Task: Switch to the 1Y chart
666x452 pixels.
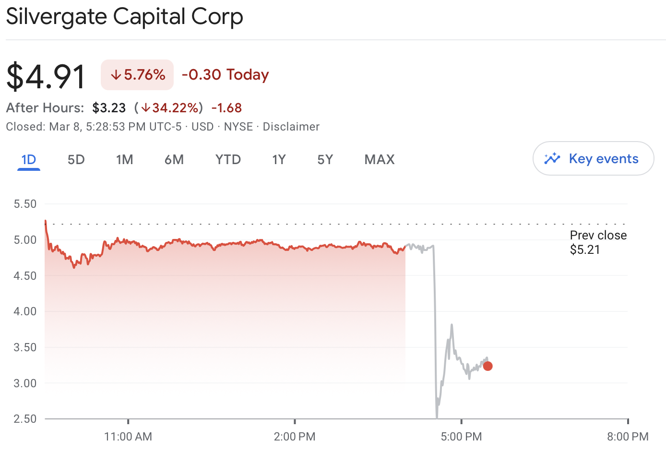Action: [x=279, y=159]
